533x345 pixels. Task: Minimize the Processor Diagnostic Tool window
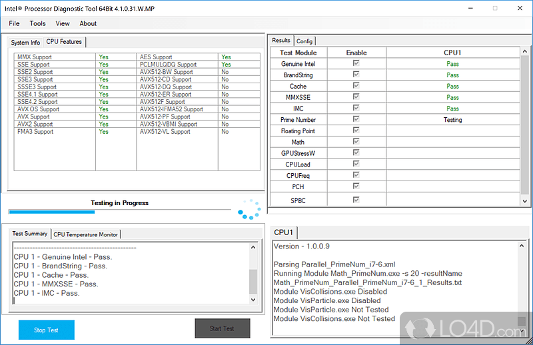(470, 8)
